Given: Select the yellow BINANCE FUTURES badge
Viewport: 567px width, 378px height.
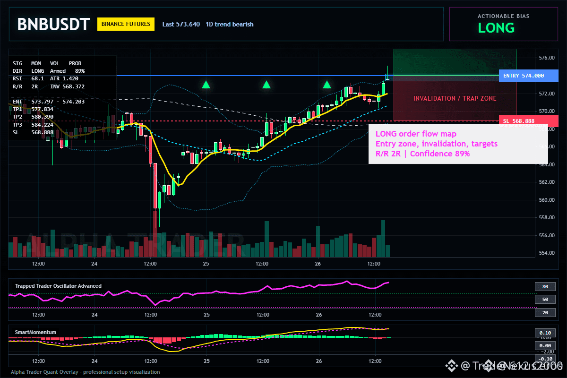Looking at the screenshot, I should [x=126, y=24].
